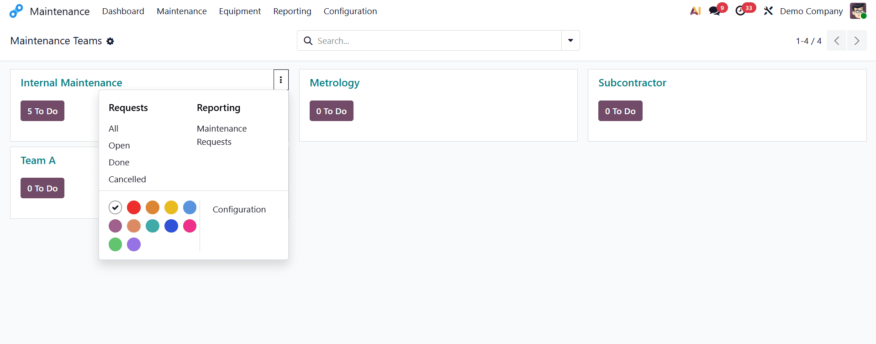Viewport: 876px width, 344px height.
Task: Click the Maintenance Teams breadcrumb title
Action: pyautogui.click(x=56, y=41)
